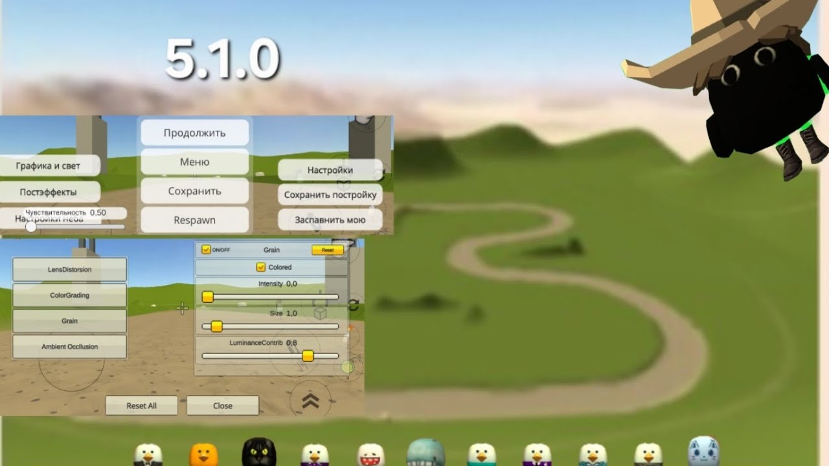Open Графика и свет settings
This screenshot has width=829, height=466.
click(x=50, y=166)
